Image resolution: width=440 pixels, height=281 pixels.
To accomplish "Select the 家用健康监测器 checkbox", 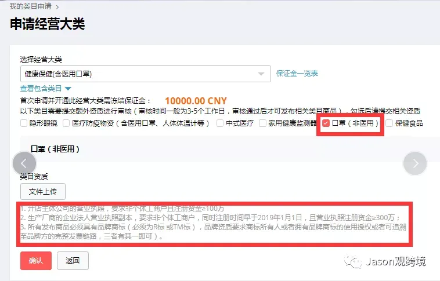I will click(x=262, y=123).
